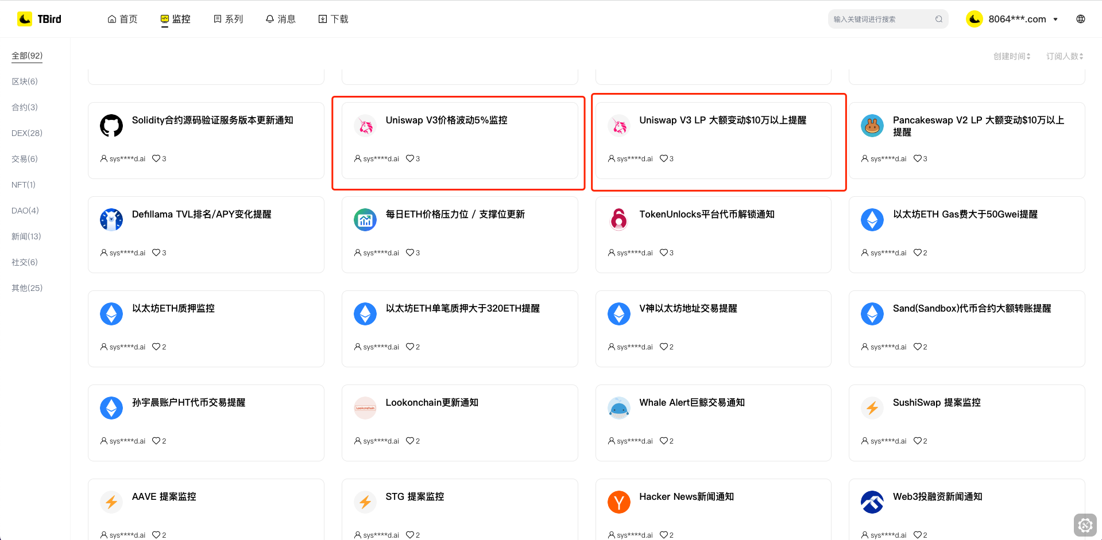1102x540 pixels.
Task: Click the Hacker News Y icon
Action: pos(618,502)
